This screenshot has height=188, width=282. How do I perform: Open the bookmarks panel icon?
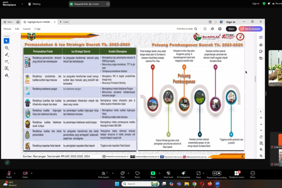[261, 51]
